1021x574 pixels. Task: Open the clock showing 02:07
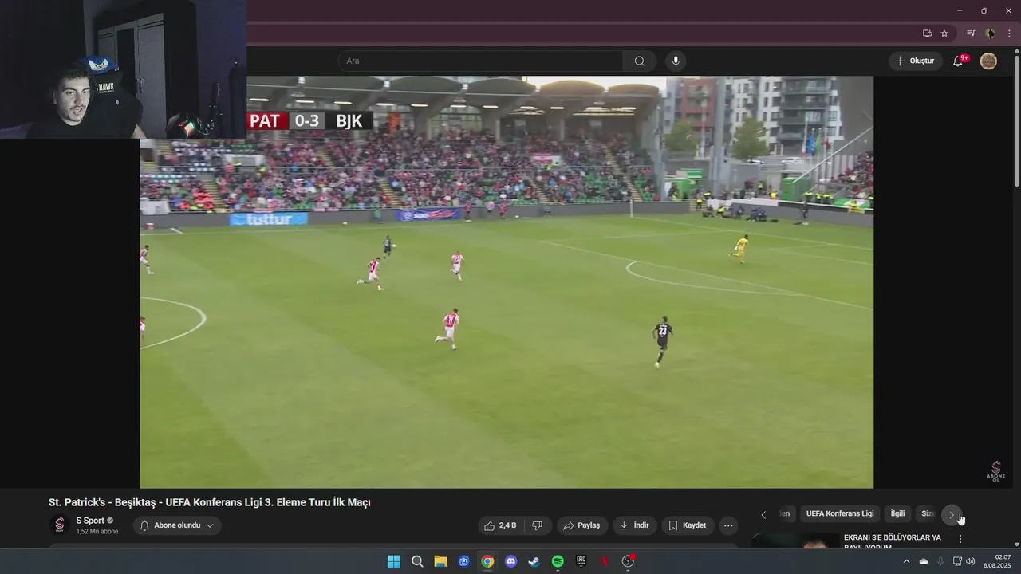tap(998, 561)
